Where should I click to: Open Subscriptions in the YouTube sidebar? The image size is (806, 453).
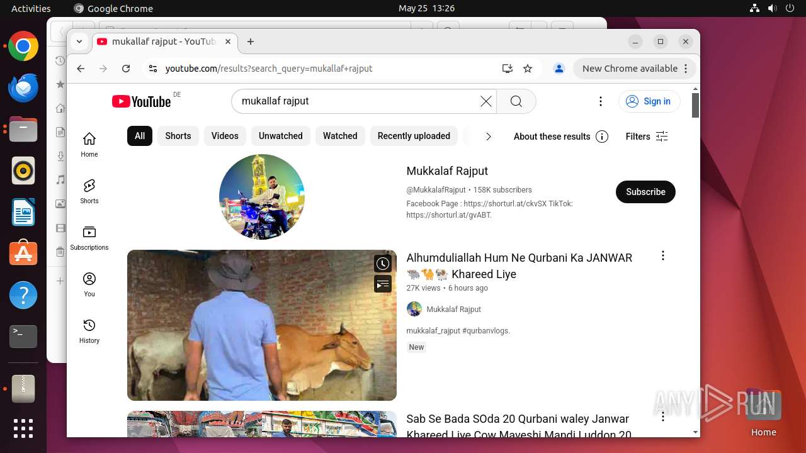tap(89, 238)
